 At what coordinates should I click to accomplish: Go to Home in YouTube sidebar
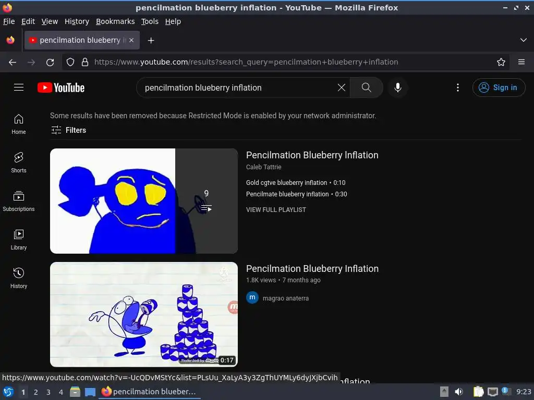click(x=19, y=124)
